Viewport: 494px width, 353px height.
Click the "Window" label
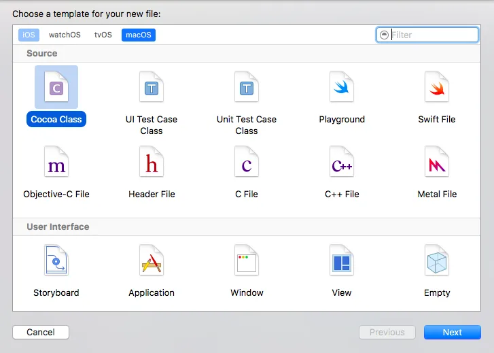tap(247, 292)
